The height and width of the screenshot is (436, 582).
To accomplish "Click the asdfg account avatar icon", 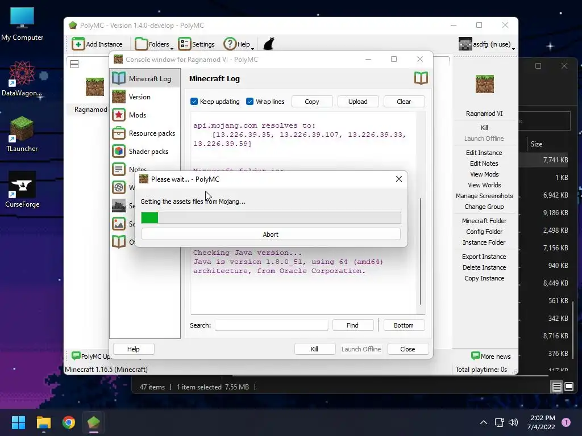I will coord(465,44).
